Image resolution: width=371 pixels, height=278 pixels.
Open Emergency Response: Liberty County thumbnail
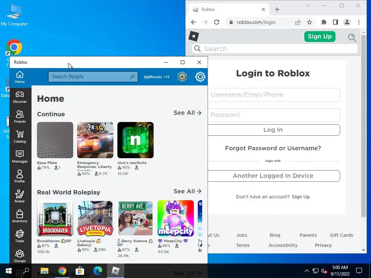(95, 140)
